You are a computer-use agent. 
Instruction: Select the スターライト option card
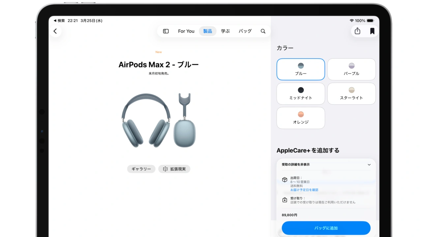click(x=351, y=93)
